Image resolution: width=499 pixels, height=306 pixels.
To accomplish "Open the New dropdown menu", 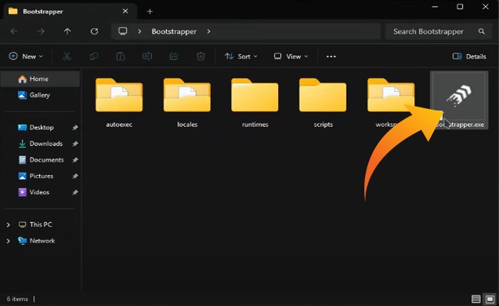I will point(26,56).
